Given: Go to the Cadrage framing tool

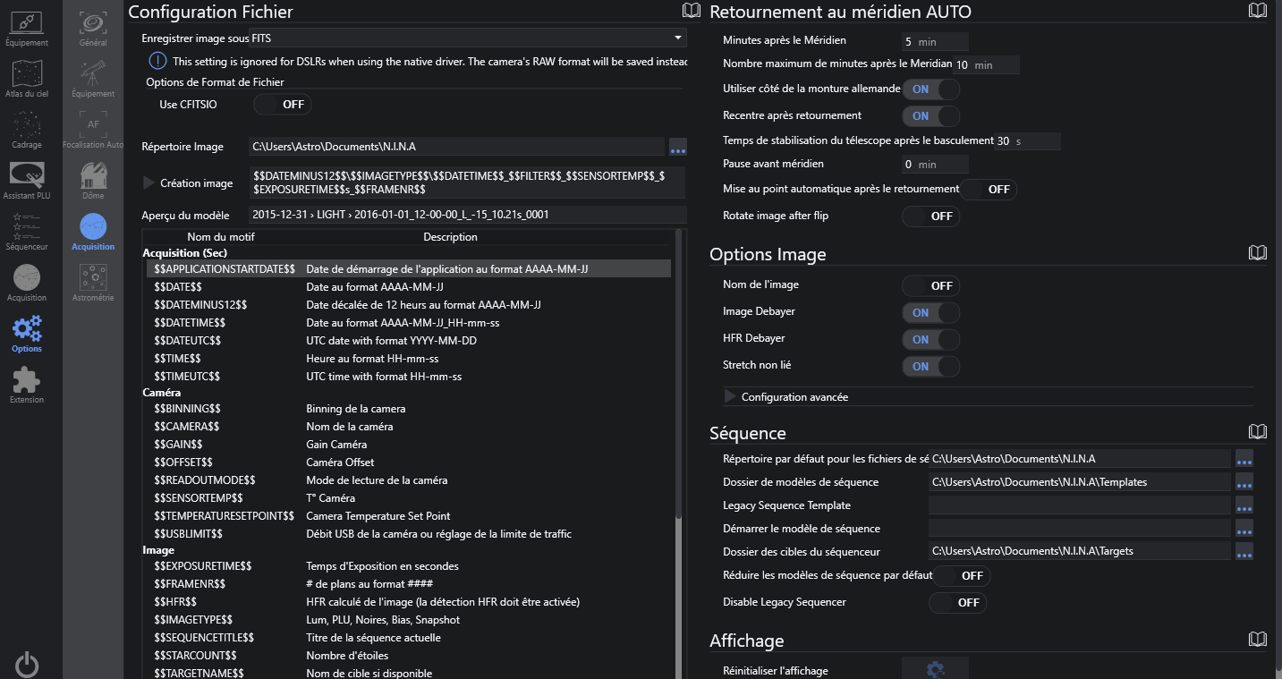Looking at the screenshot, I should pos(27,130).
